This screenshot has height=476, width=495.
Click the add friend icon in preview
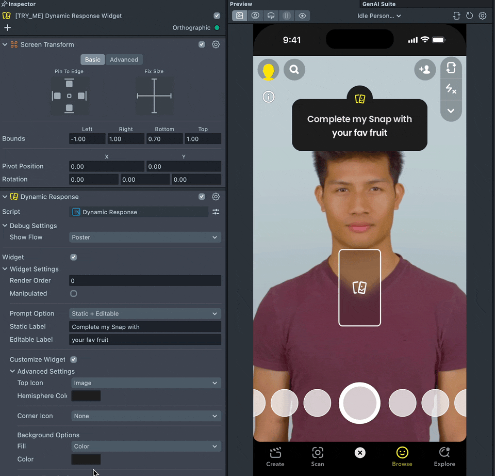tap(425, 70)
